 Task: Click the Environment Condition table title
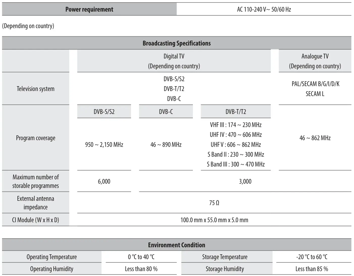click(x=176, y=245)
